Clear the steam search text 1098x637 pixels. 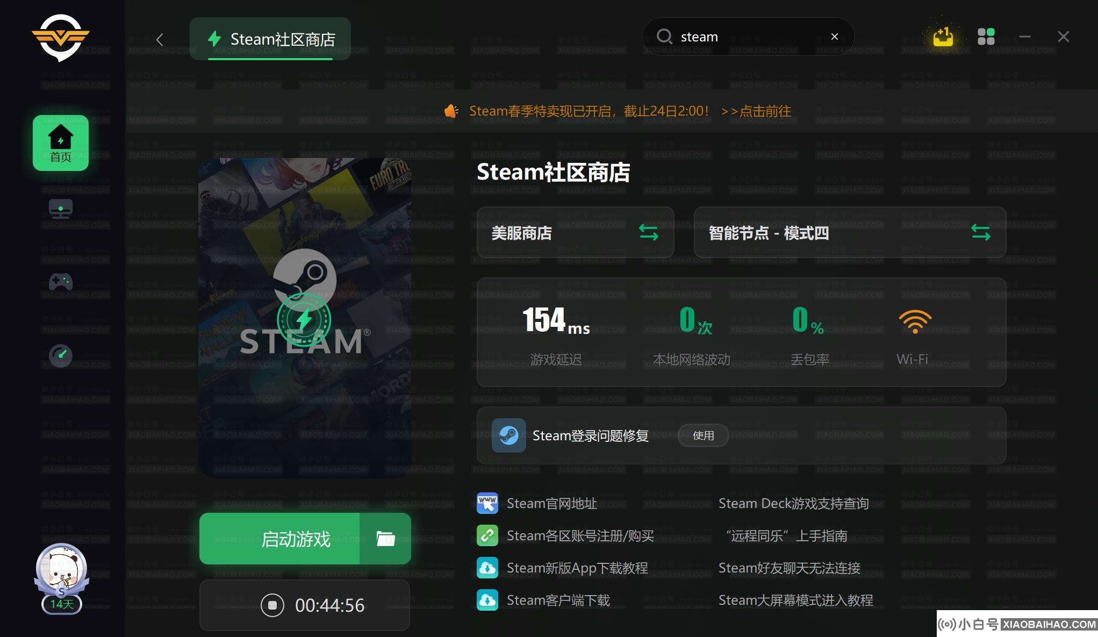click(x=835, y=37)
